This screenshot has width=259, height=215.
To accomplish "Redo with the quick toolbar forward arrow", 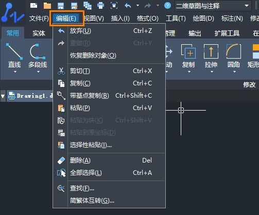I will click(x=147, y=6).
